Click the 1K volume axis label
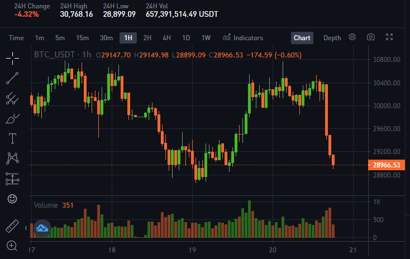This screenshot has width=410, height=259. coord(377,202)
